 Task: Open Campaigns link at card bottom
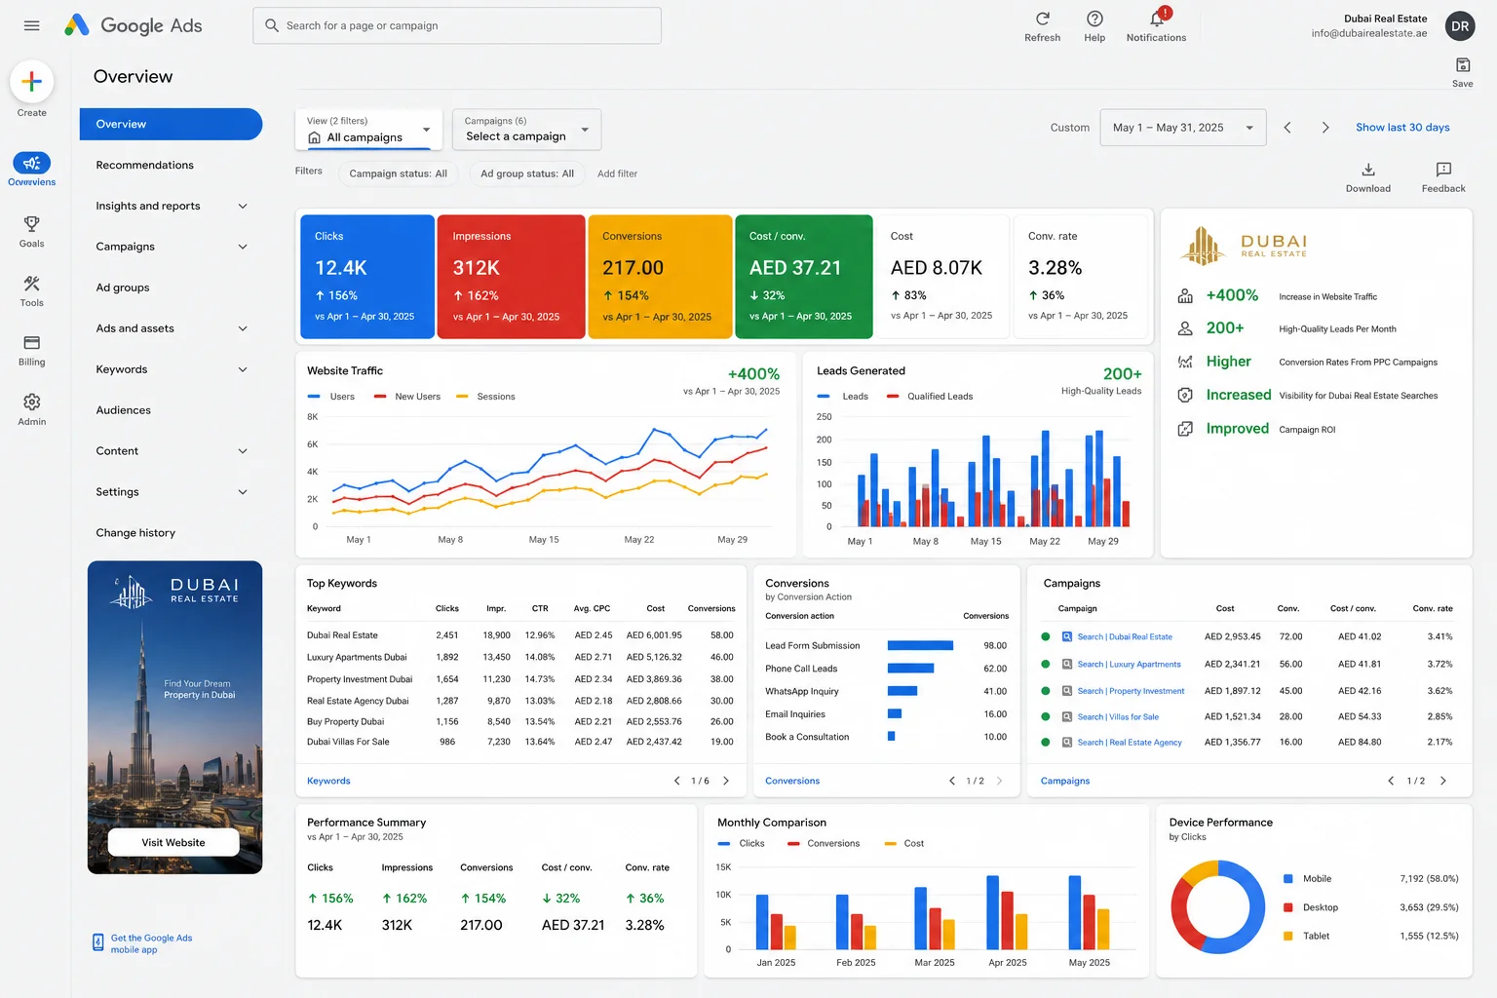point(1065,781)
